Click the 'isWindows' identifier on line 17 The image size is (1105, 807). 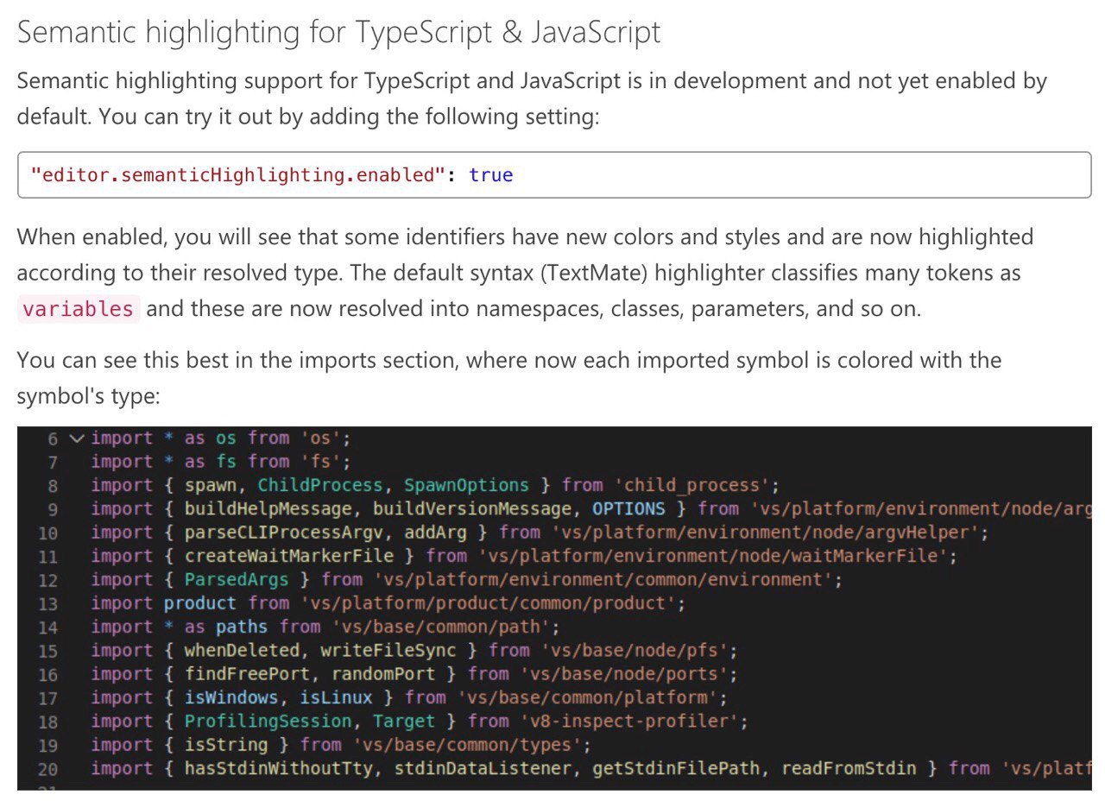[x=230, y=697]
